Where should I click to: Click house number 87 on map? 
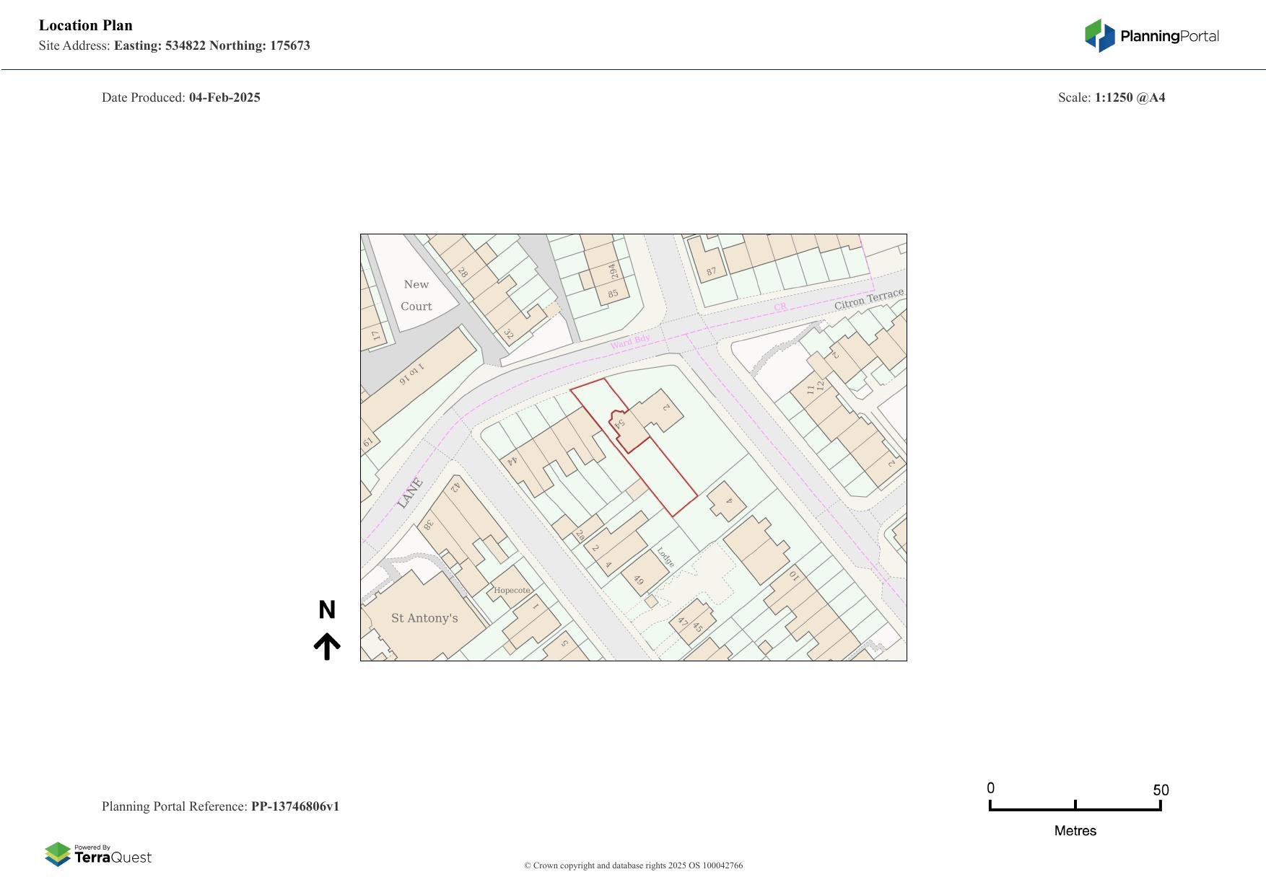click(712, 271)
